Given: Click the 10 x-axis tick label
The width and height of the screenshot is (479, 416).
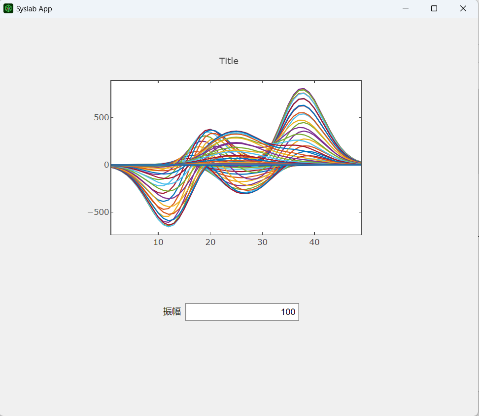Looking at the screenshot, I should point(158,242).
